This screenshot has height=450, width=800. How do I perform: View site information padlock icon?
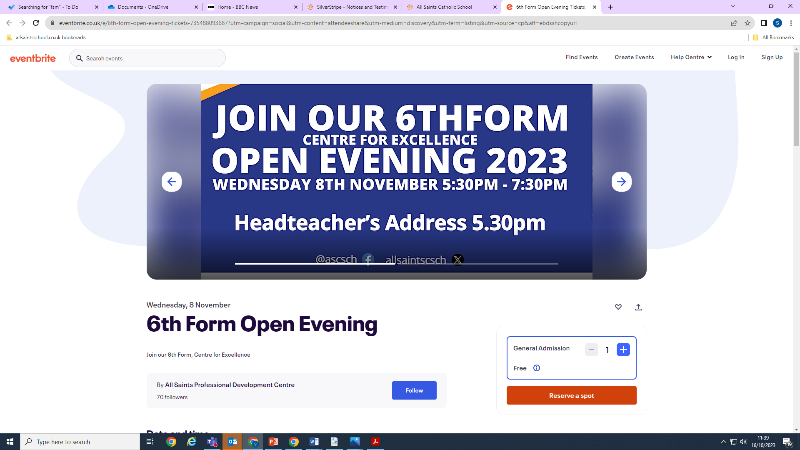pyautogui.click(x=52, y=23)
